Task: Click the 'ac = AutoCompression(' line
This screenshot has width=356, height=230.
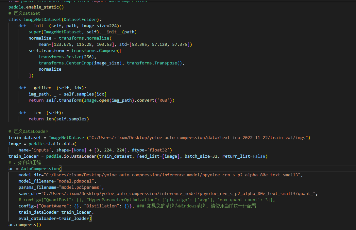Action: (35, 168)
